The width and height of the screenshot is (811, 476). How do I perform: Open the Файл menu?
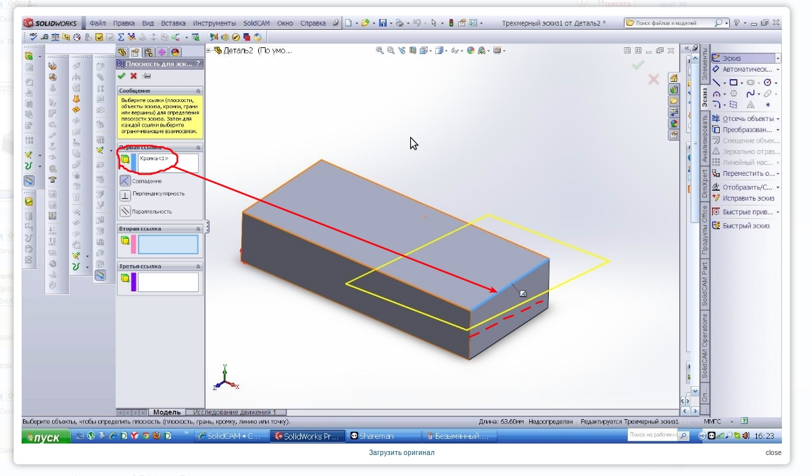coord(98,23)
